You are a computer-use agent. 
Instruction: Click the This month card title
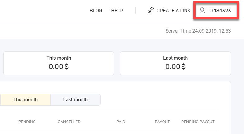click(59, 58)
